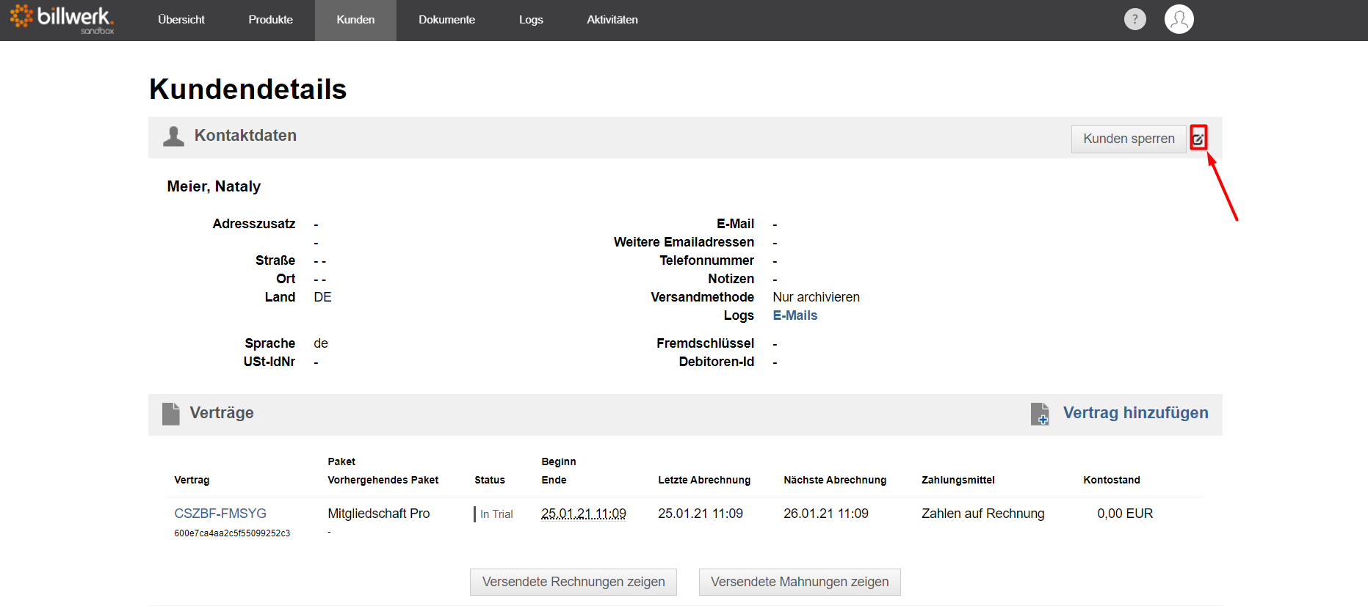Click the contract ID 600e7ca4aa2c5f55099252c3

pyautogui.click(x=232, y=533)
